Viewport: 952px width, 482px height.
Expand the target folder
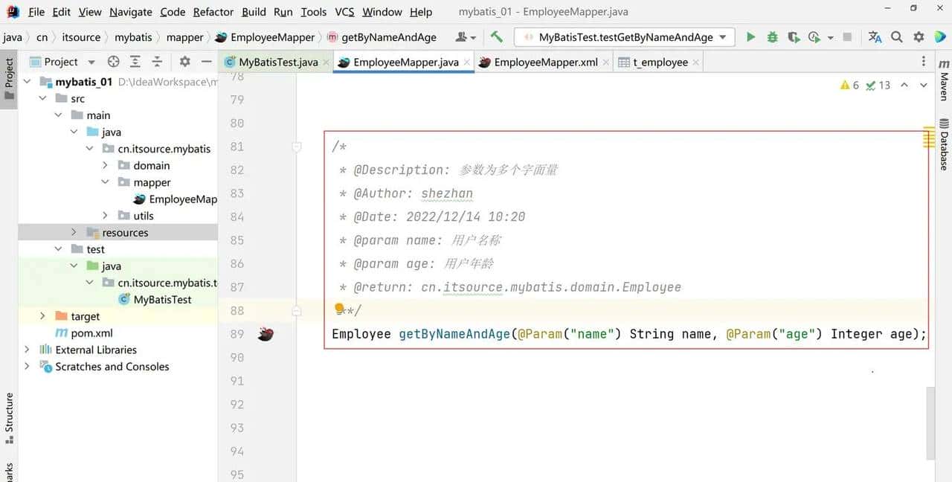tap(42, 315)
